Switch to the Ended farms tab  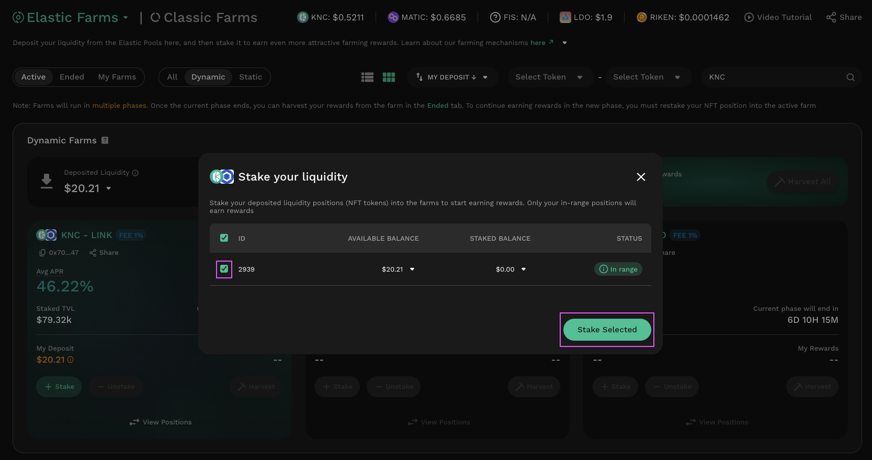(72, 77)
